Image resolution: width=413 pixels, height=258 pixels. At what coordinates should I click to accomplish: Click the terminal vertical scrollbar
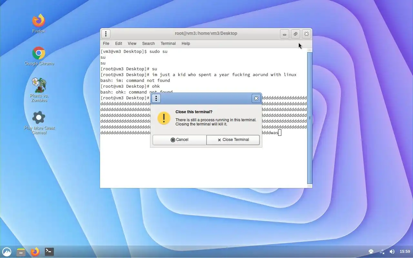[310, 118]
